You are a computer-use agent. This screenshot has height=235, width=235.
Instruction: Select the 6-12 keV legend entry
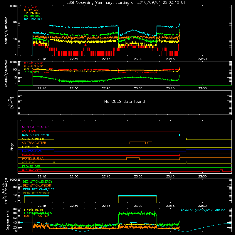coord(31,10)
